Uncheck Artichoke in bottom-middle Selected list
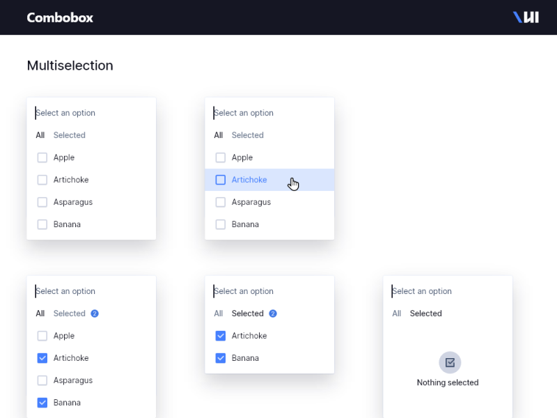 [221, 336]
